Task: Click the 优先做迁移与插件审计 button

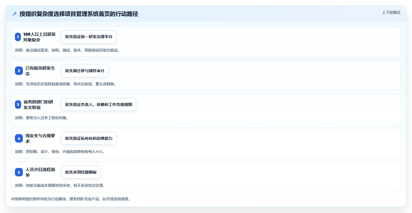Action: pos(85,71)
